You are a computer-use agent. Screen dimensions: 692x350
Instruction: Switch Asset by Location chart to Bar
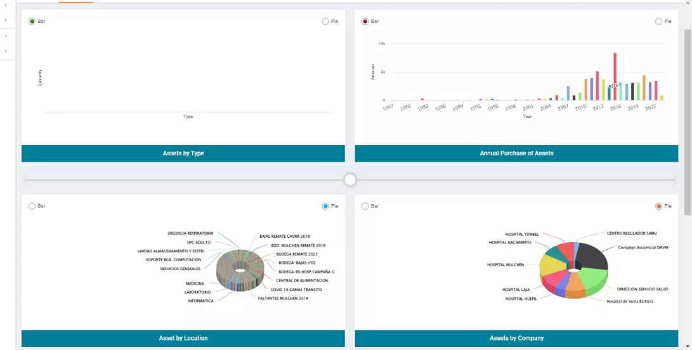pos(32,206)
